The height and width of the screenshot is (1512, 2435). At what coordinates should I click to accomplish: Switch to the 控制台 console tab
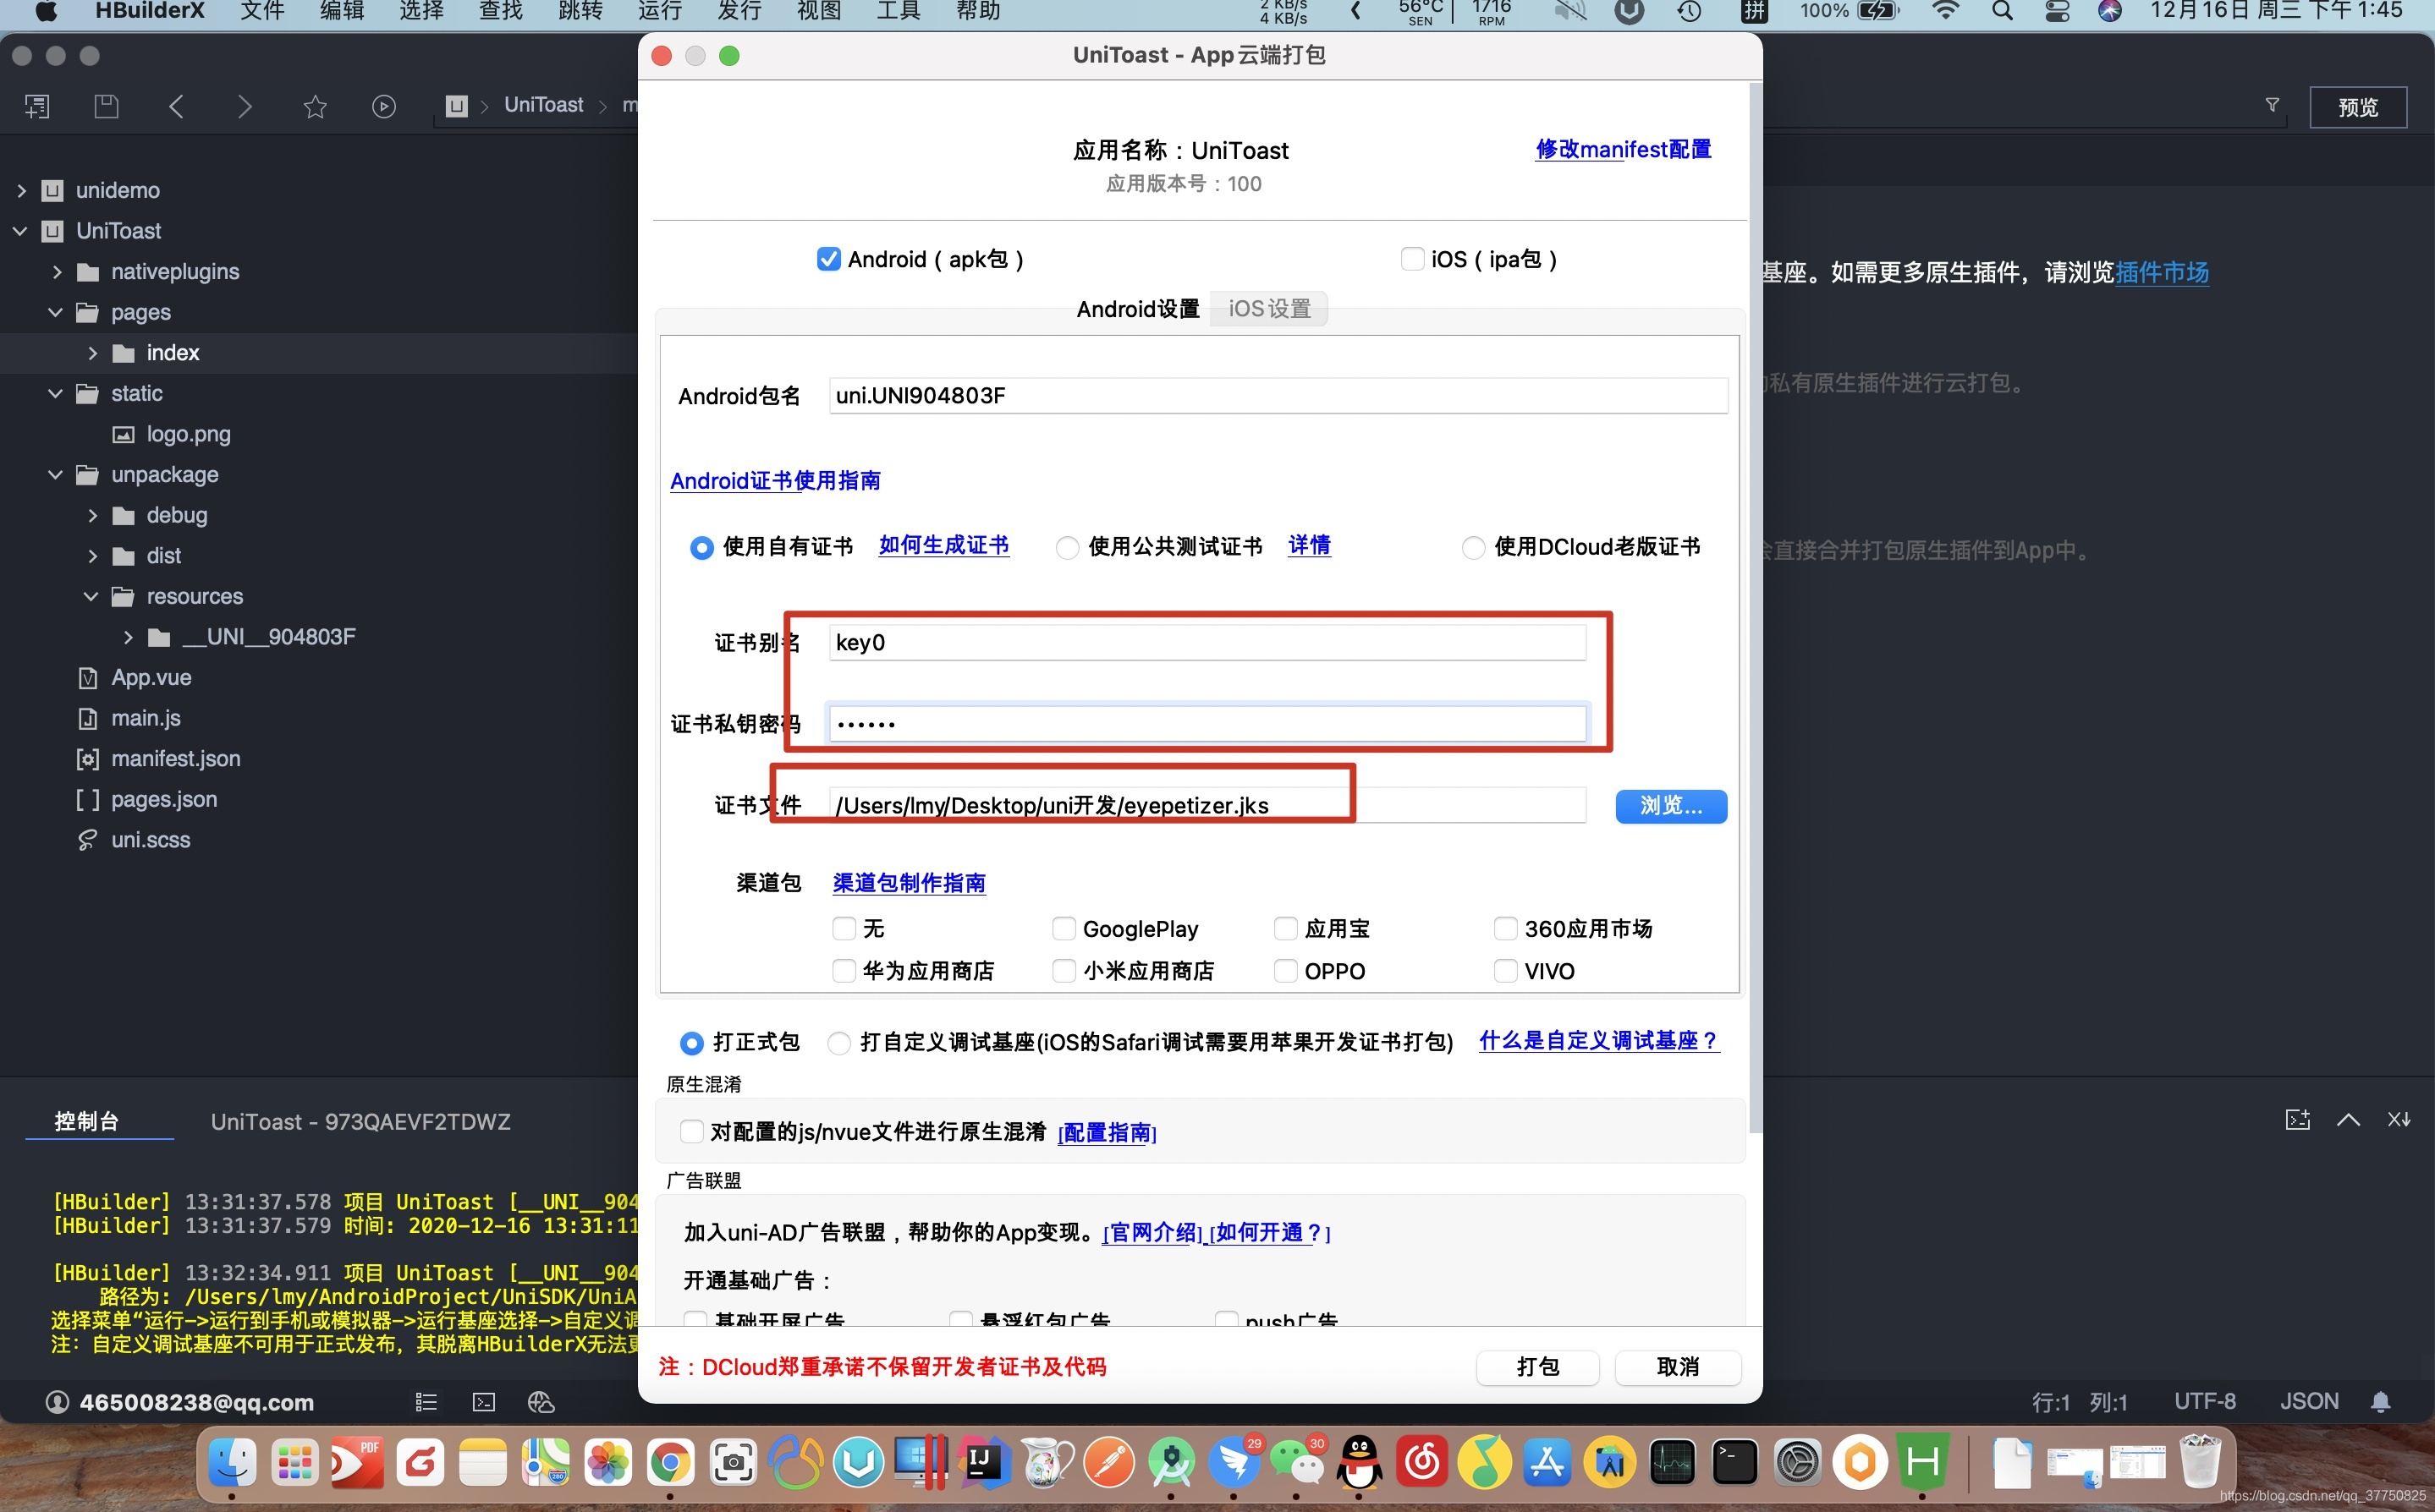pos(87,1121)
